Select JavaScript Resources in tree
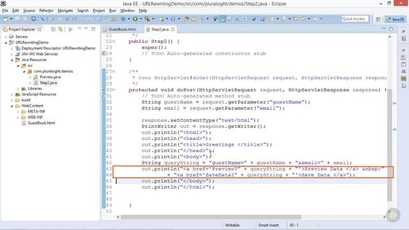The width and height of the screenshot is (409, 230). coord(38,94)
